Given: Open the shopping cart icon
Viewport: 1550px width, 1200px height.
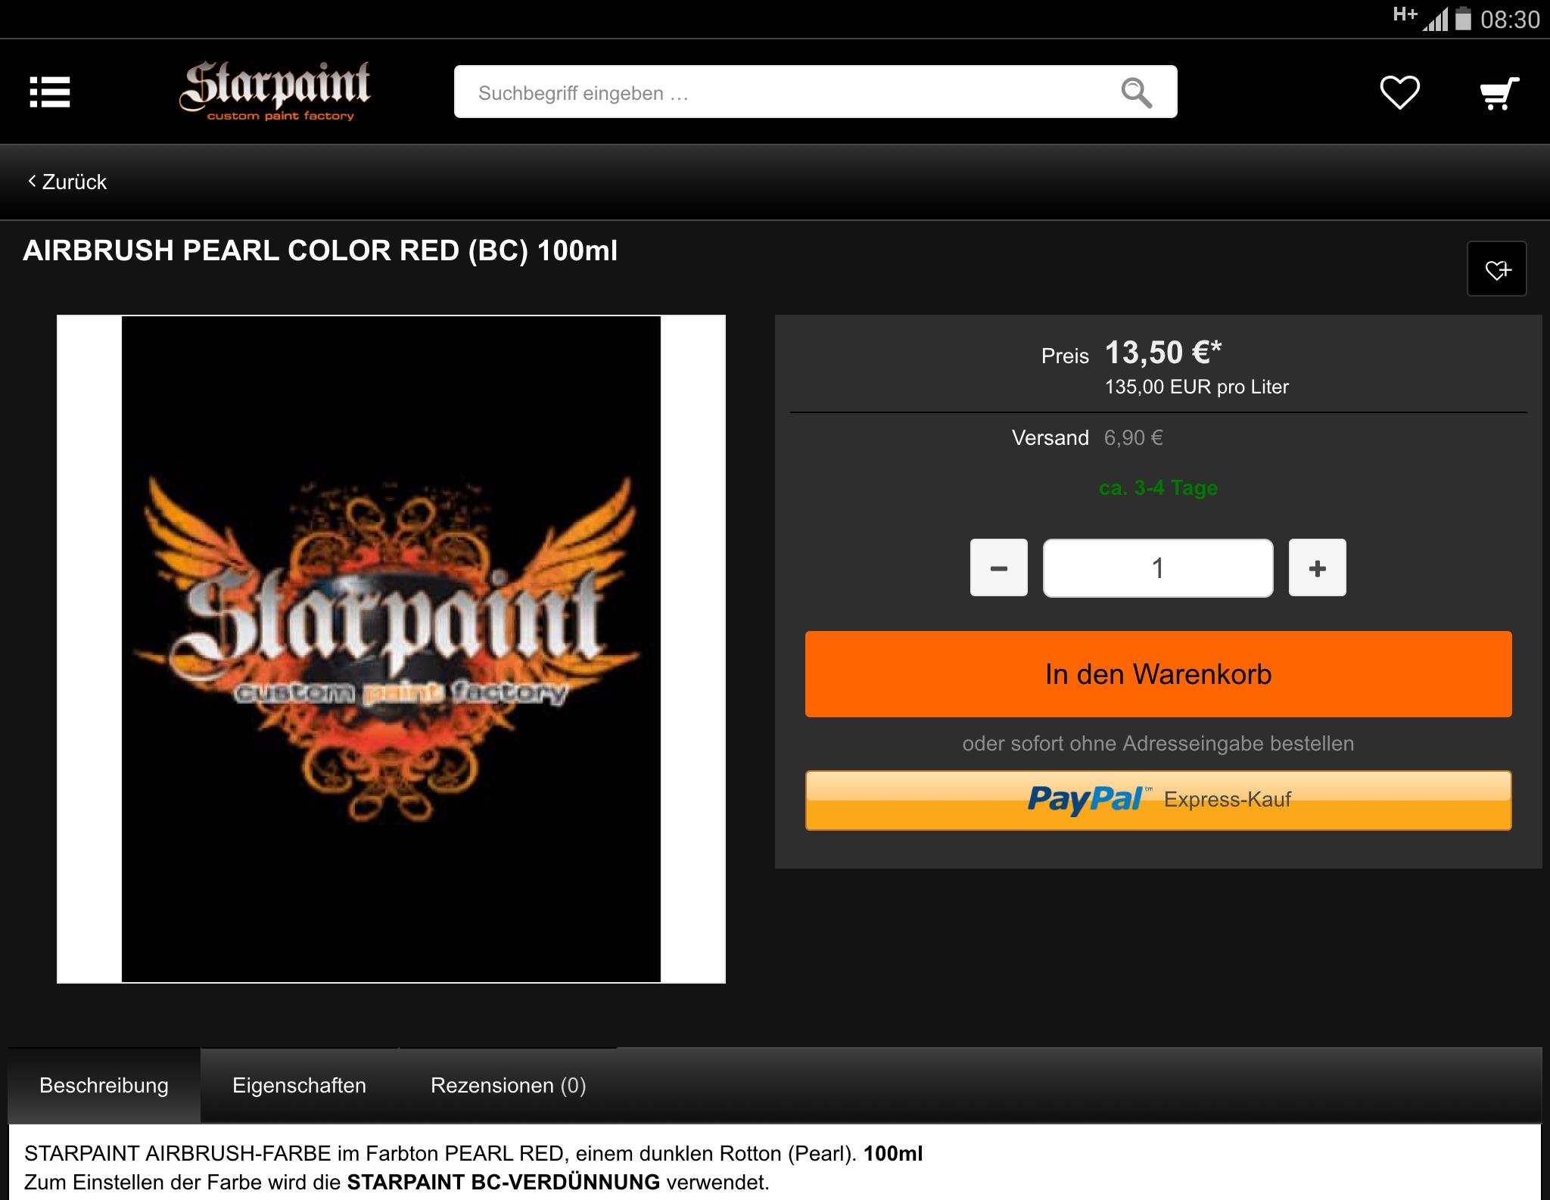Looking at the screenshot, I should (x=1499, y=93).
